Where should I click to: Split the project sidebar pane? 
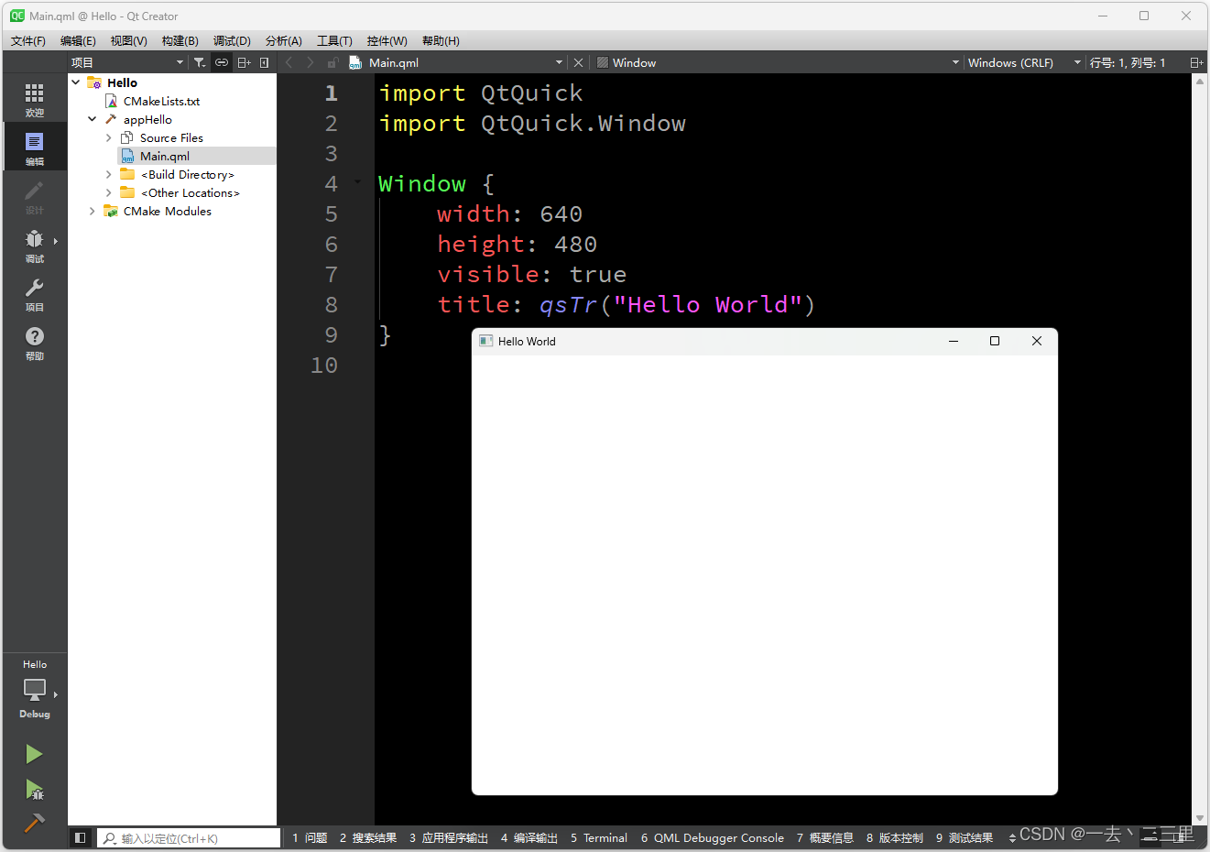[x=244, y=62]
